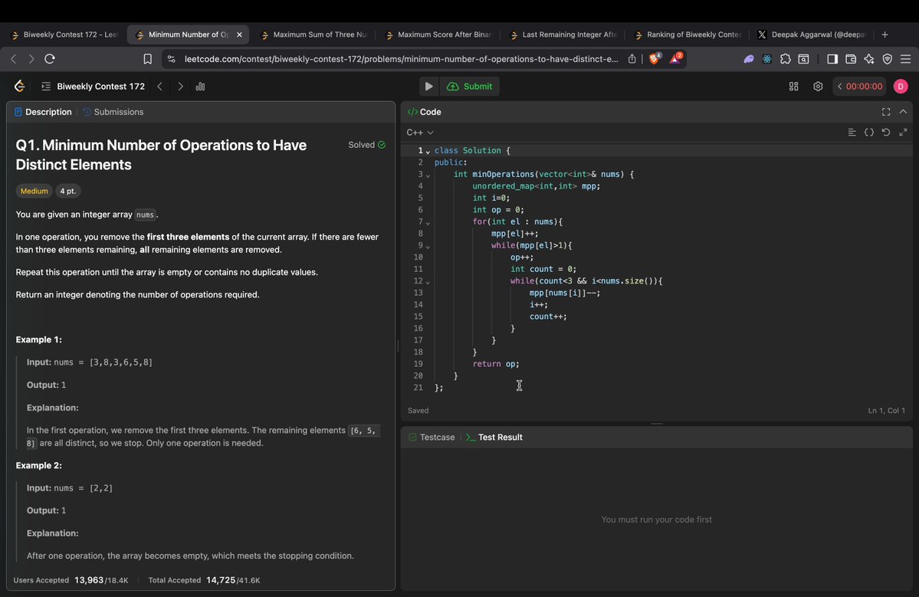Click the Solved status indicator
The width and height of the screenshot is (919, 597).
pyautogui.click(x=367, y=145)
